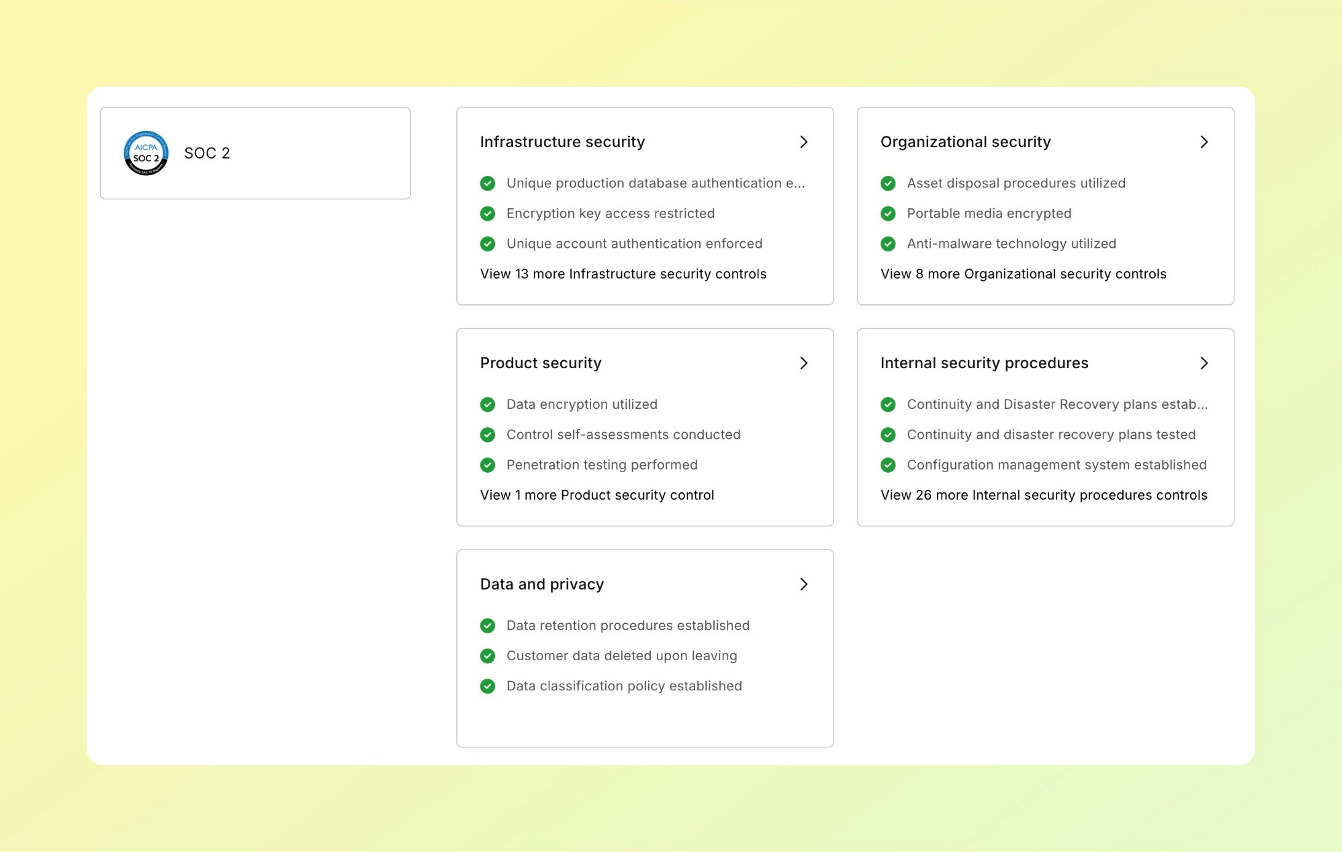Screen dimensions: 1342x852
Task: Open Data and privacy chevron arrow
Action: coord(803,584)
